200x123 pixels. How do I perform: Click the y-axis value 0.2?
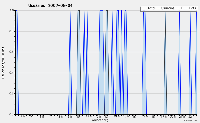pyautogui.click(x=12, y=93)
